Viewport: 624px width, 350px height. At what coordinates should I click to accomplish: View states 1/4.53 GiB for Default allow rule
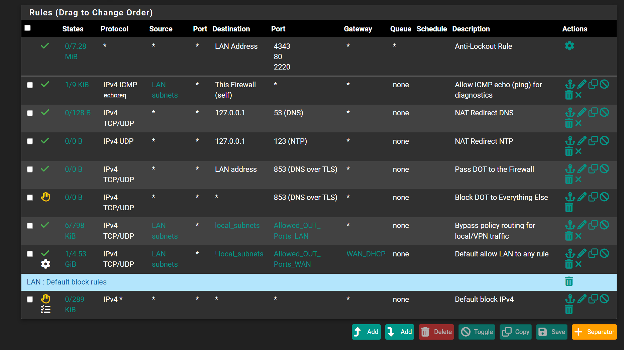click(76, 259)
